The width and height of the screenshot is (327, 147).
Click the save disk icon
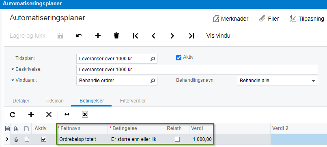point(60,36)
